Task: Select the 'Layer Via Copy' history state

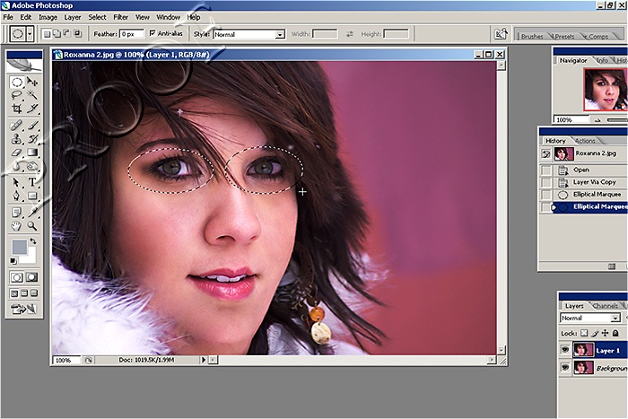Action: (583, 182)
